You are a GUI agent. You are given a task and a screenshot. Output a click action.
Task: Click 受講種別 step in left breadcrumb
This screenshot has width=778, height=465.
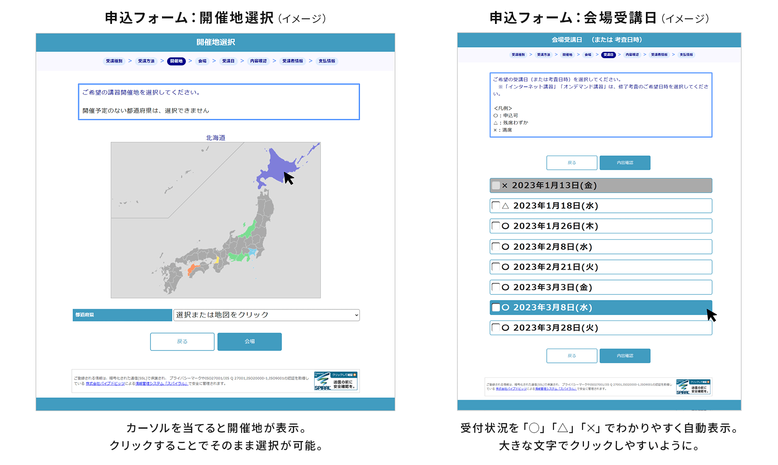click(x=114, y=61)
